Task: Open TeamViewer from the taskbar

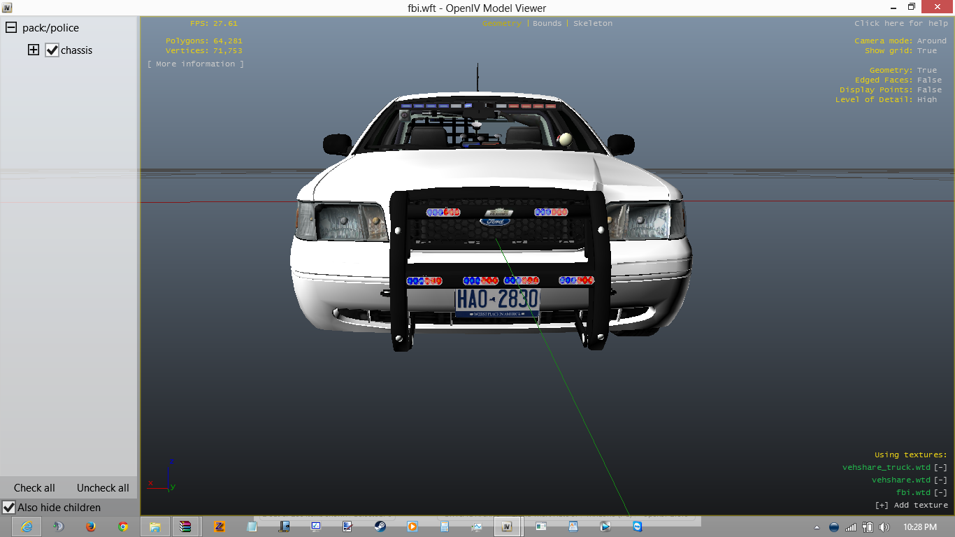Action: tap(637, 527)
